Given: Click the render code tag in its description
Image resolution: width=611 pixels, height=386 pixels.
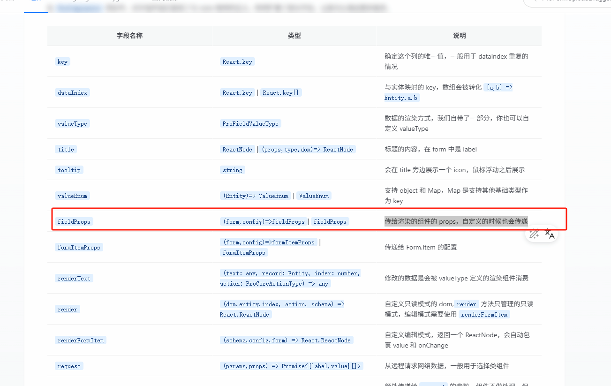Looking at the screenshot, I should [466, 304].
